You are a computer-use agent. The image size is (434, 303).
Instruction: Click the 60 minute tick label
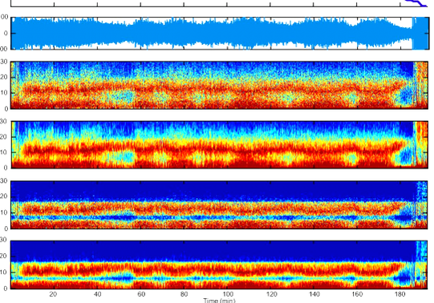pos(141,294)
